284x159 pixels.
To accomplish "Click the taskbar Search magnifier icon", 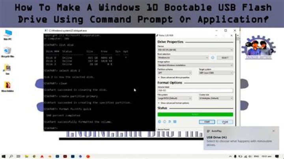I will [11, 156].
